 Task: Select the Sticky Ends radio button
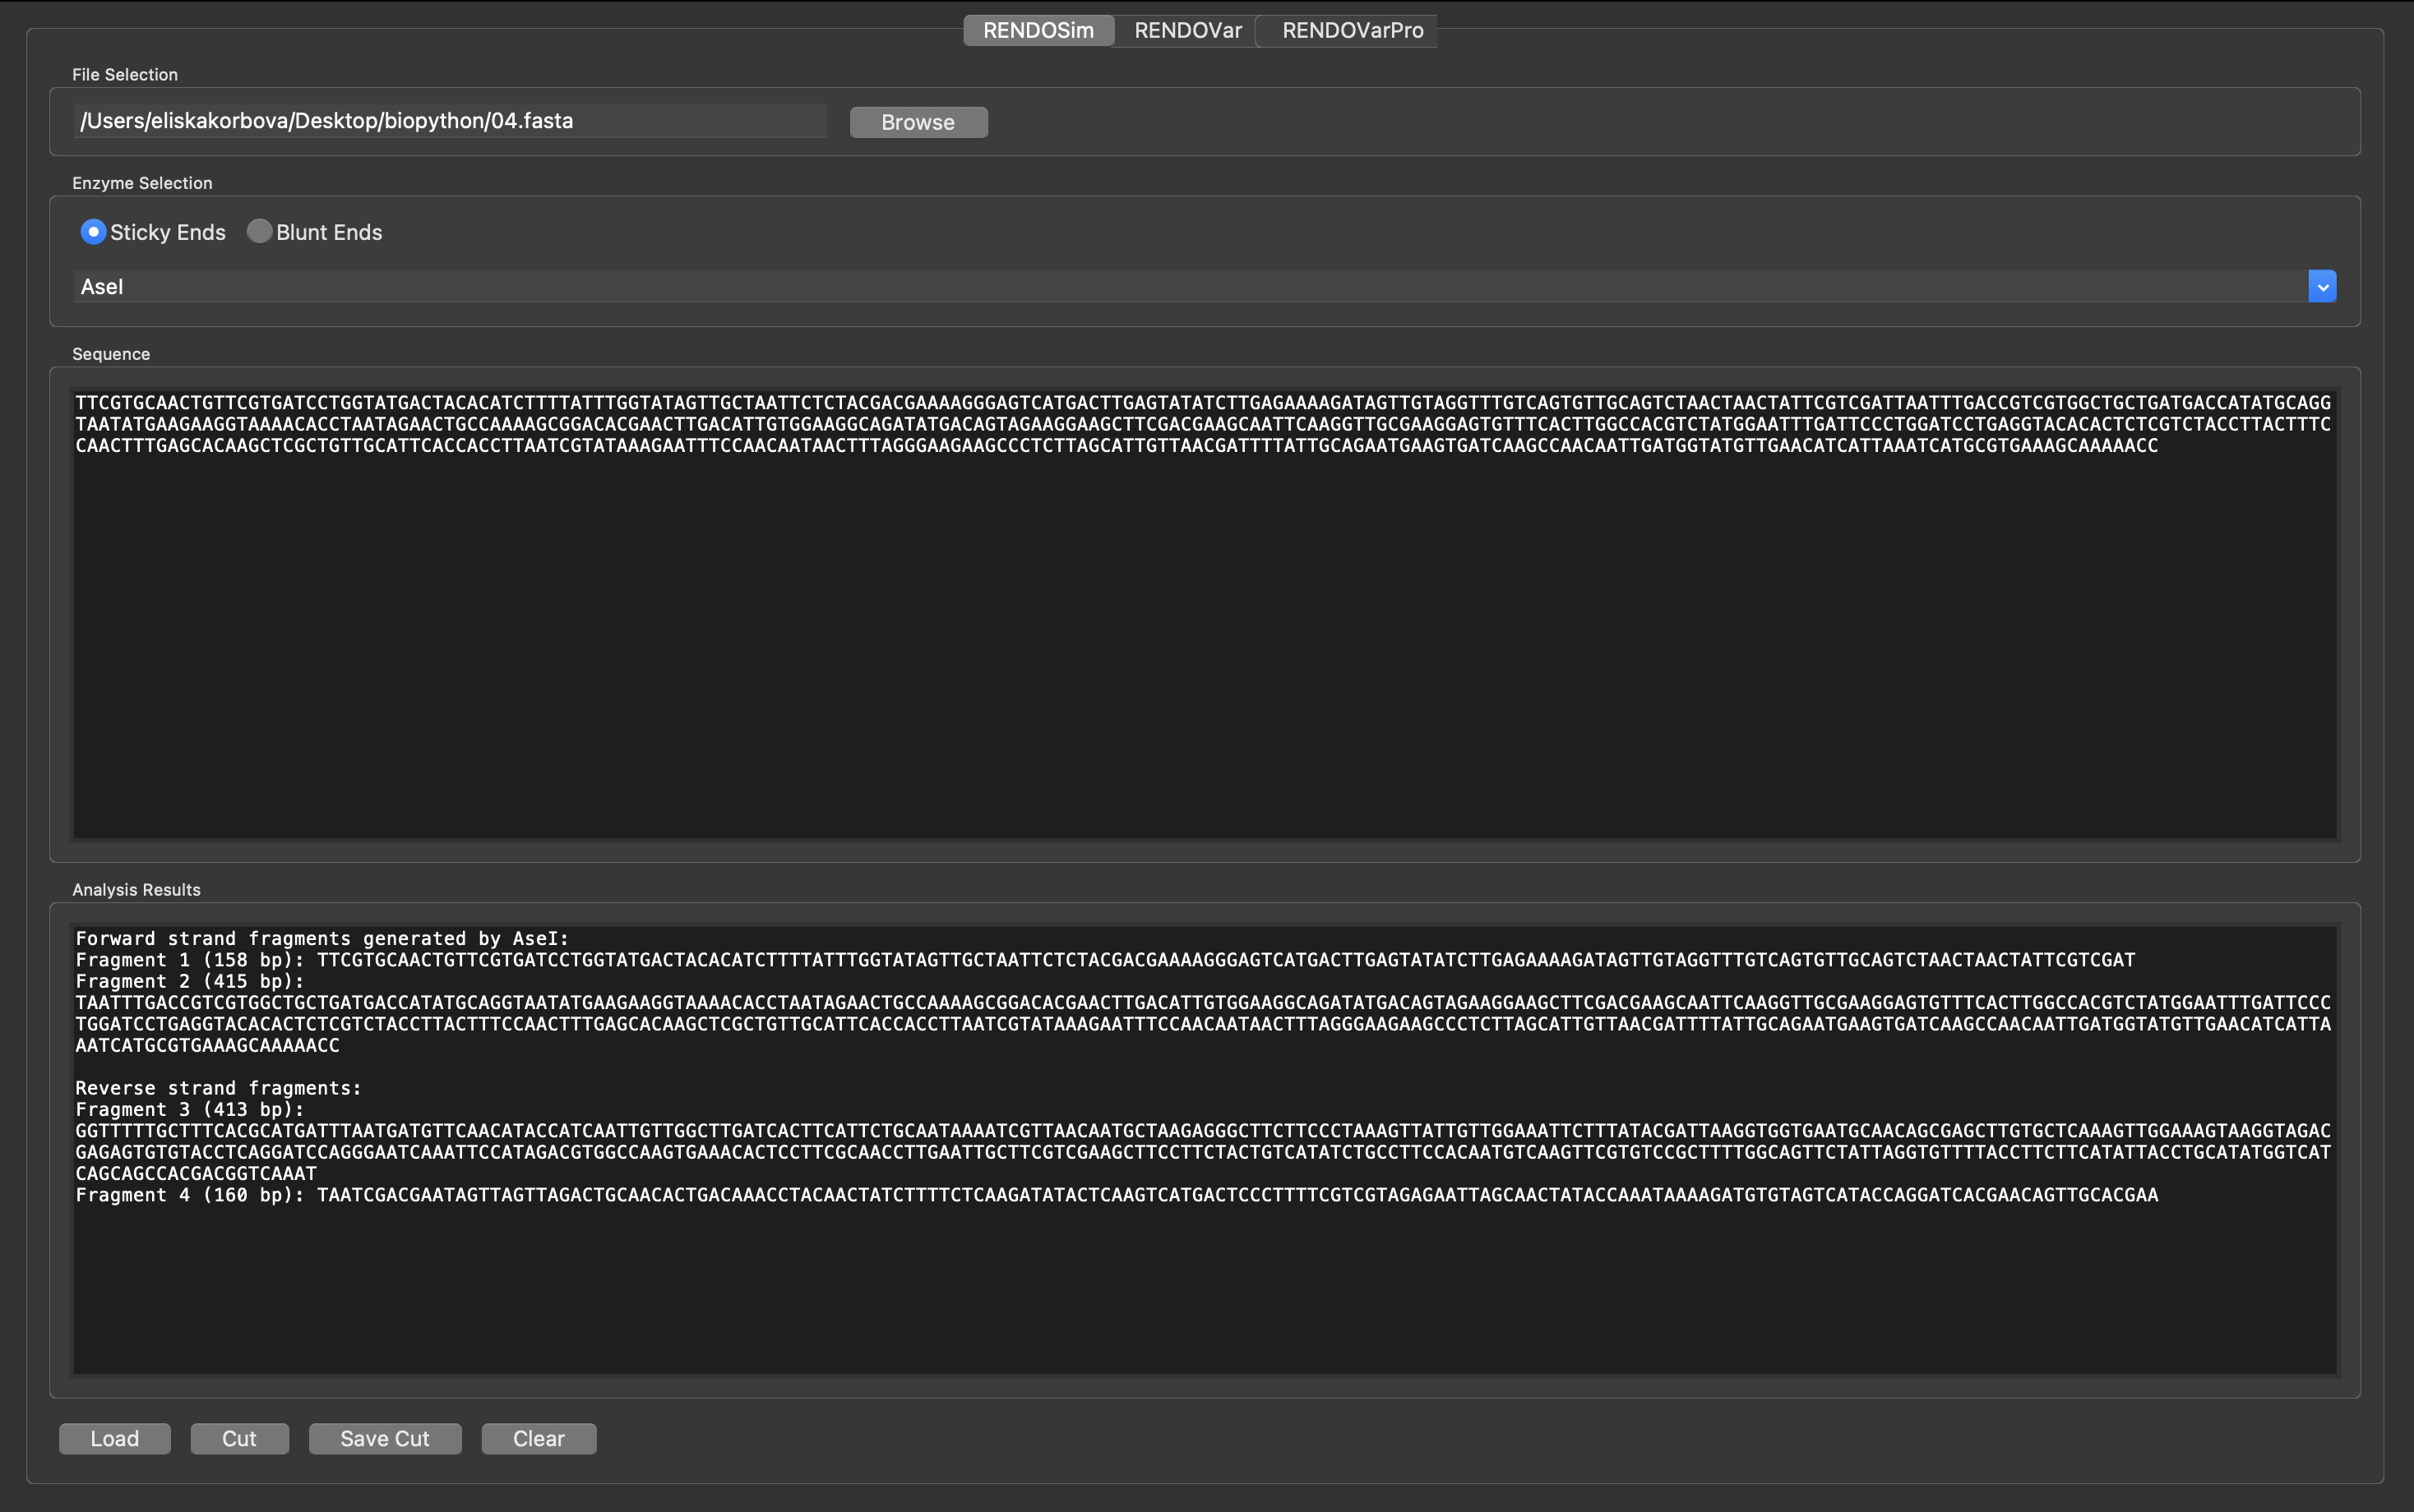pyautogui.click(x=93, y=232)
